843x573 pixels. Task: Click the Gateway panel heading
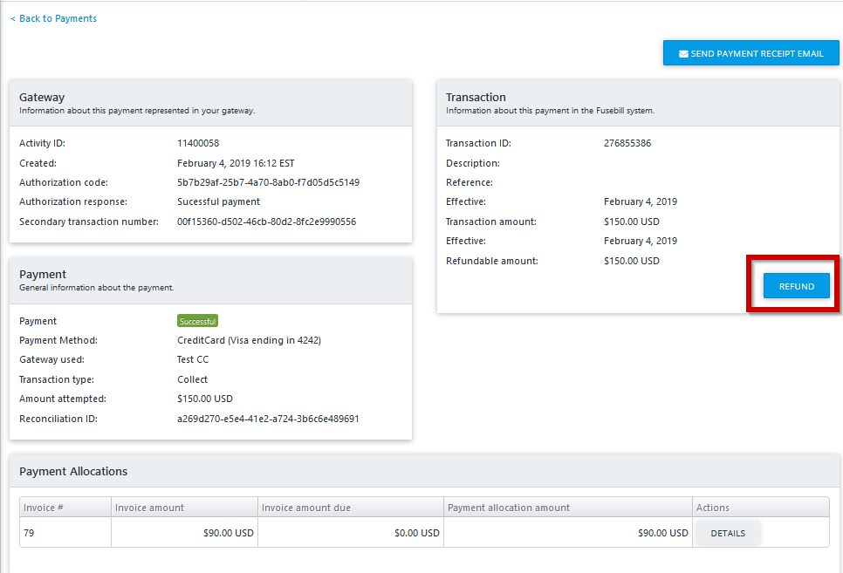(42, 98)
